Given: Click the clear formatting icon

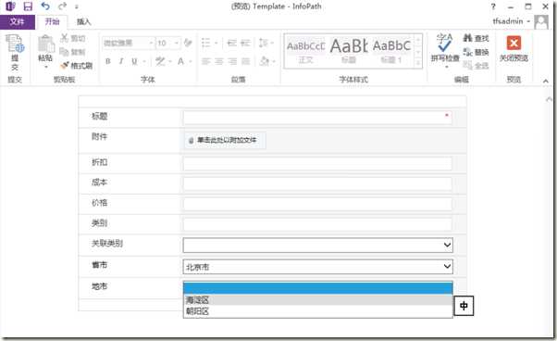Looking at the screenshot, I should pos(188,43).
